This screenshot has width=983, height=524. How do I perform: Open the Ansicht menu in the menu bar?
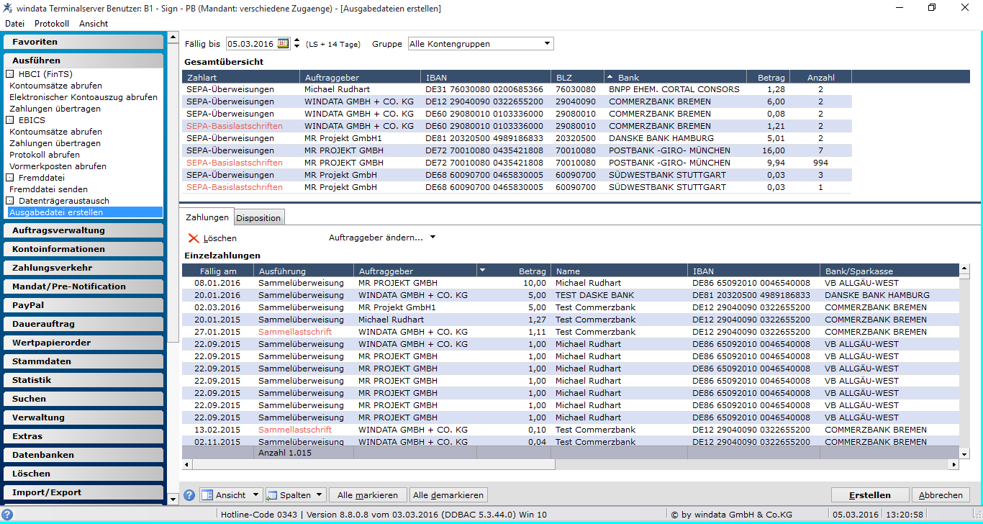[x=94, y=24]
